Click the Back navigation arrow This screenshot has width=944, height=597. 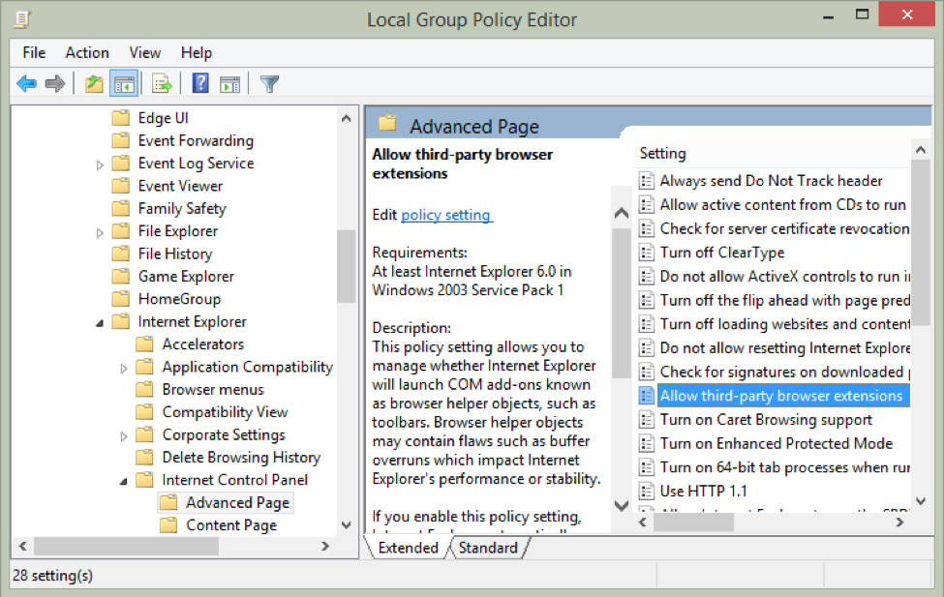(x=26, y=83)
